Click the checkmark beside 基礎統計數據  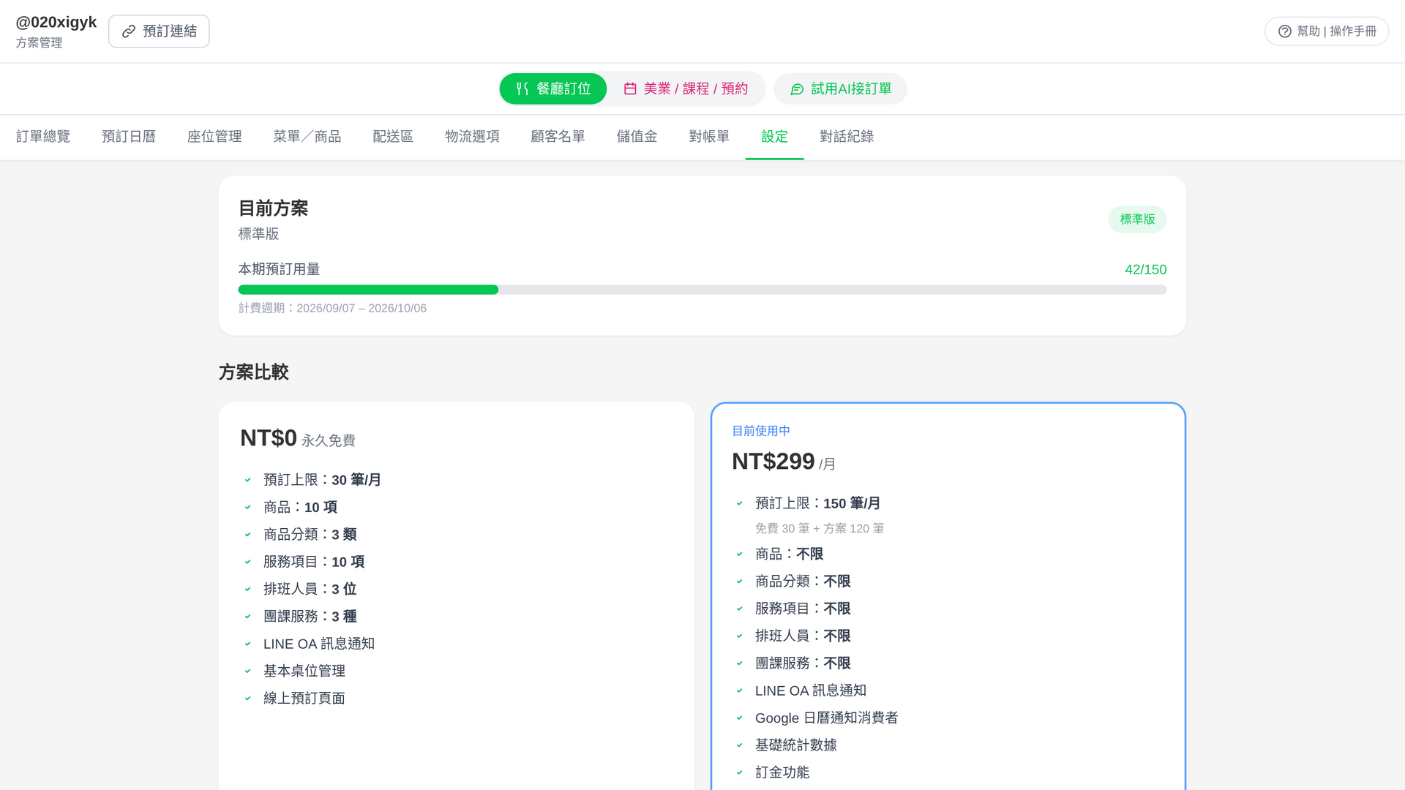(739, 745)
